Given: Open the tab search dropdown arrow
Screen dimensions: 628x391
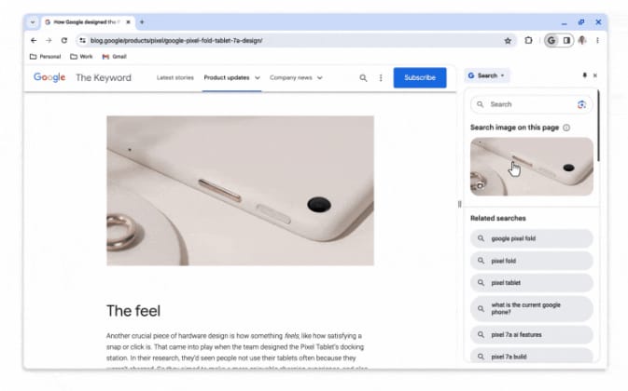Looking at the screenshot, I should point(33,22).
